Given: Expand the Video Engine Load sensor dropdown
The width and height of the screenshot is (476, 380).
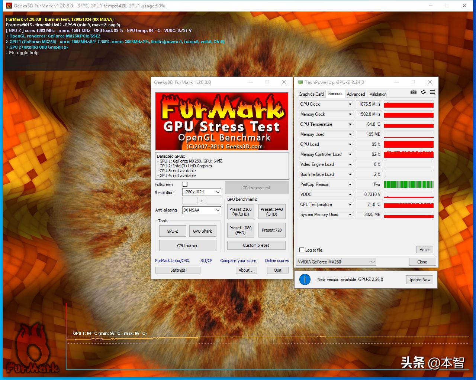Looking at the screenshot, I should pyautogui.click(x=350, y=164).
